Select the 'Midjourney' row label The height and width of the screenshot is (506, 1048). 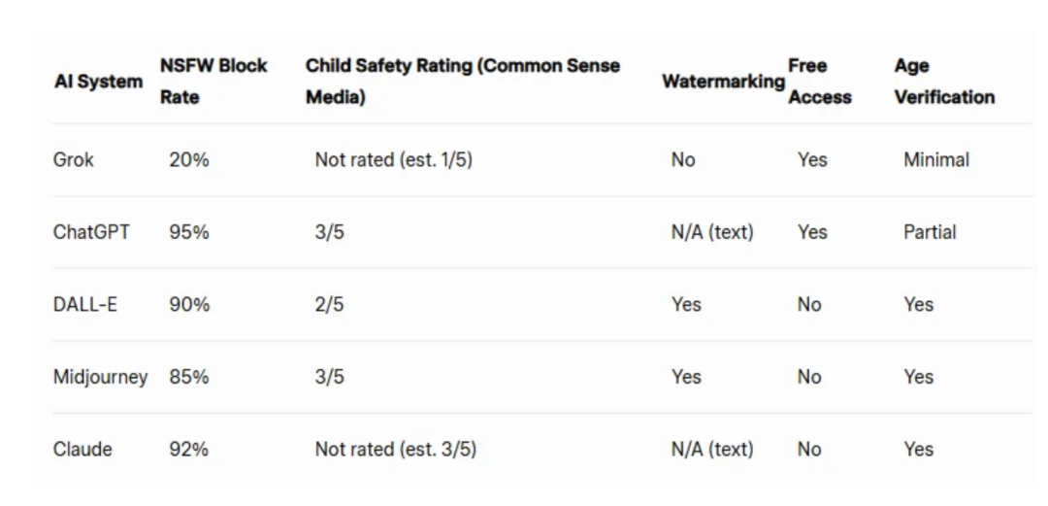(100, 377)
